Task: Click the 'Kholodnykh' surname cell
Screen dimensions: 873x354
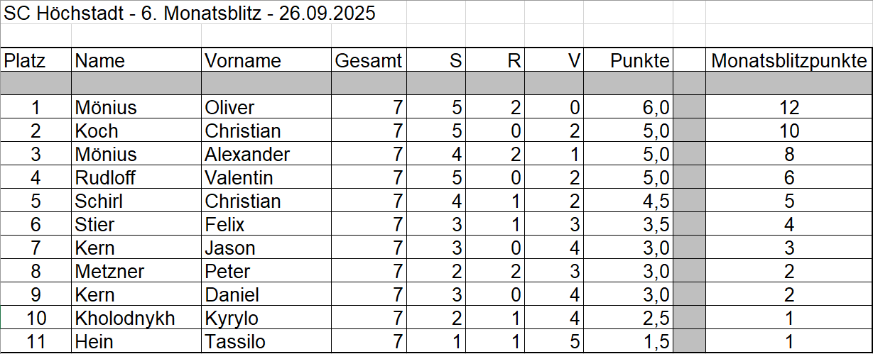Action: pos(125,319)
